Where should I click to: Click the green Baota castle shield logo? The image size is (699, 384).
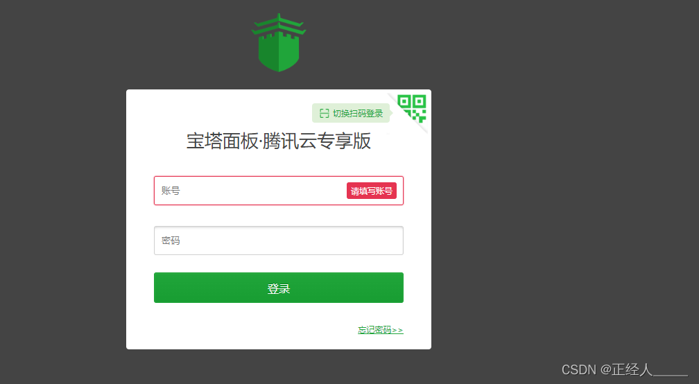(279, 43)
